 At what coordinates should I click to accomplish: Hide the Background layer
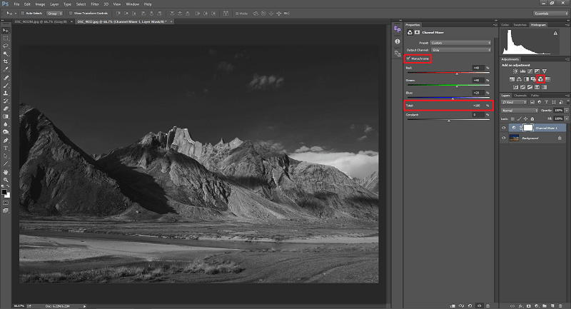coord(504,138)
